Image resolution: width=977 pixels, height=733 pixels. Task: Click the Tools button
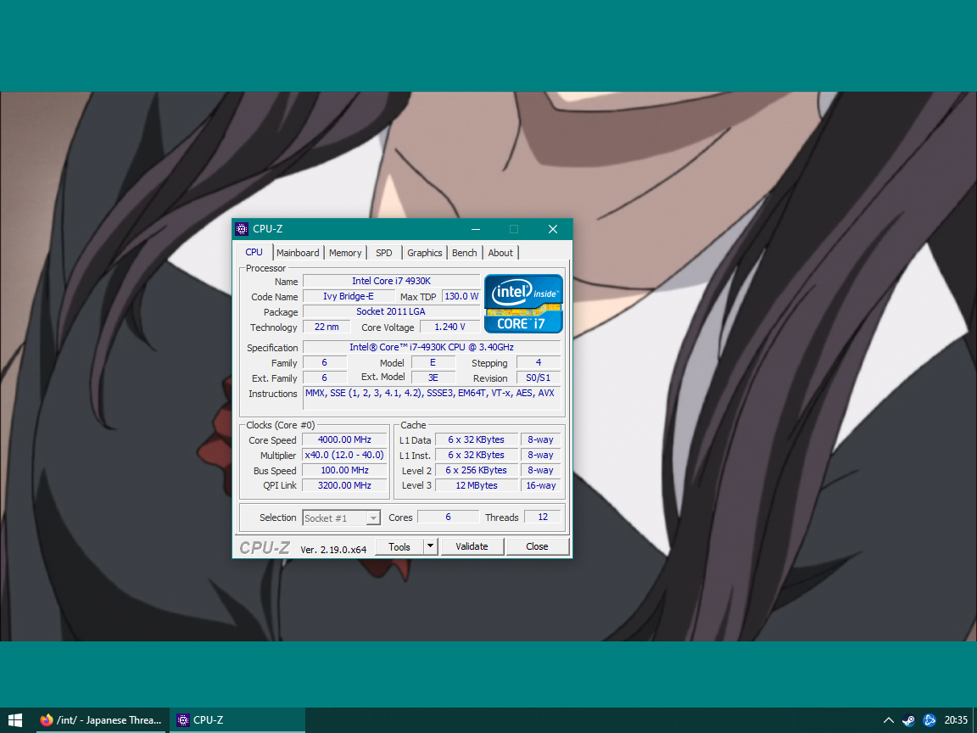coord(399,546)
